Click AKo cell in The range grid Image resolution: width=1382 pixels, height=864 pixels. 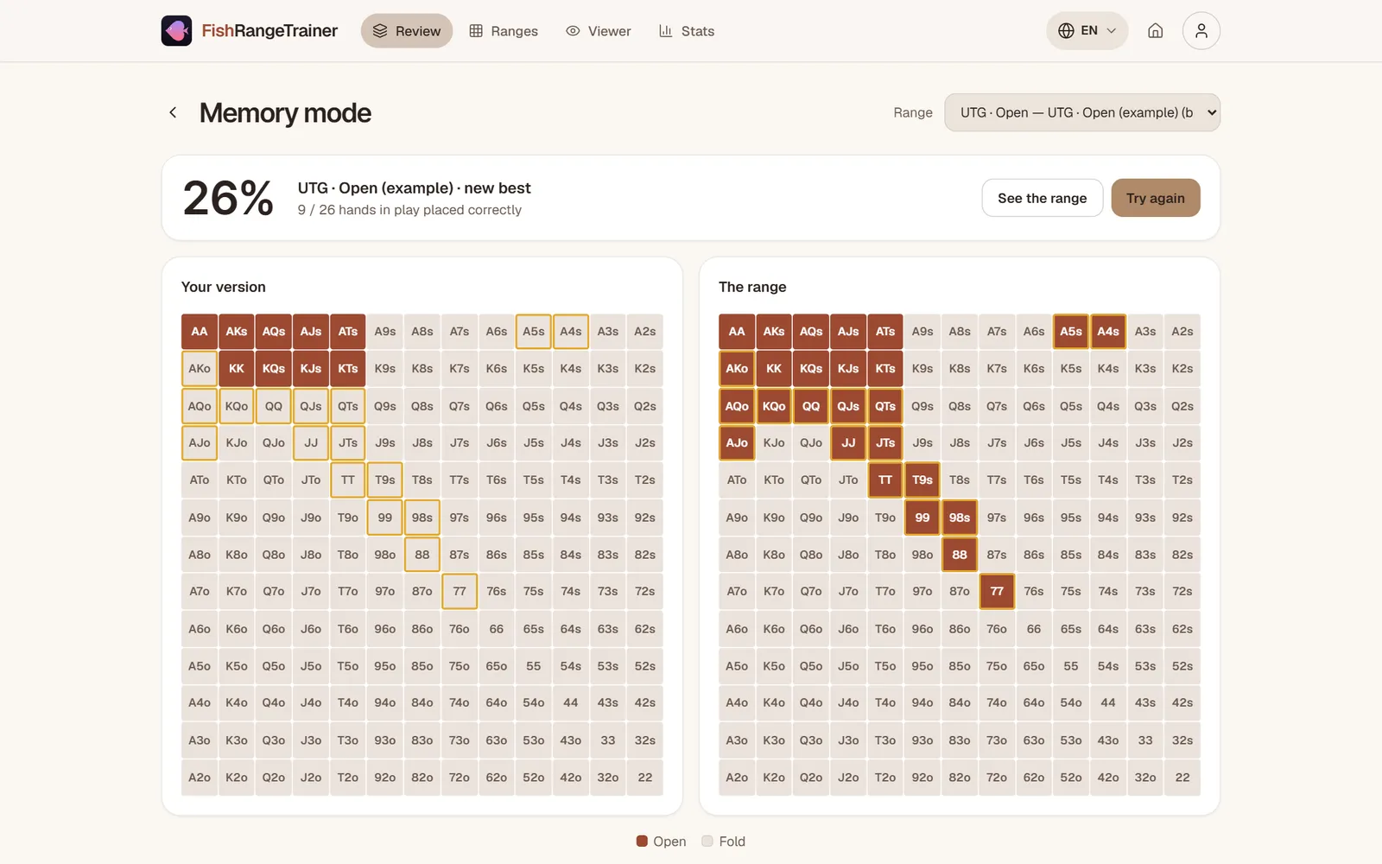(737, 369)
